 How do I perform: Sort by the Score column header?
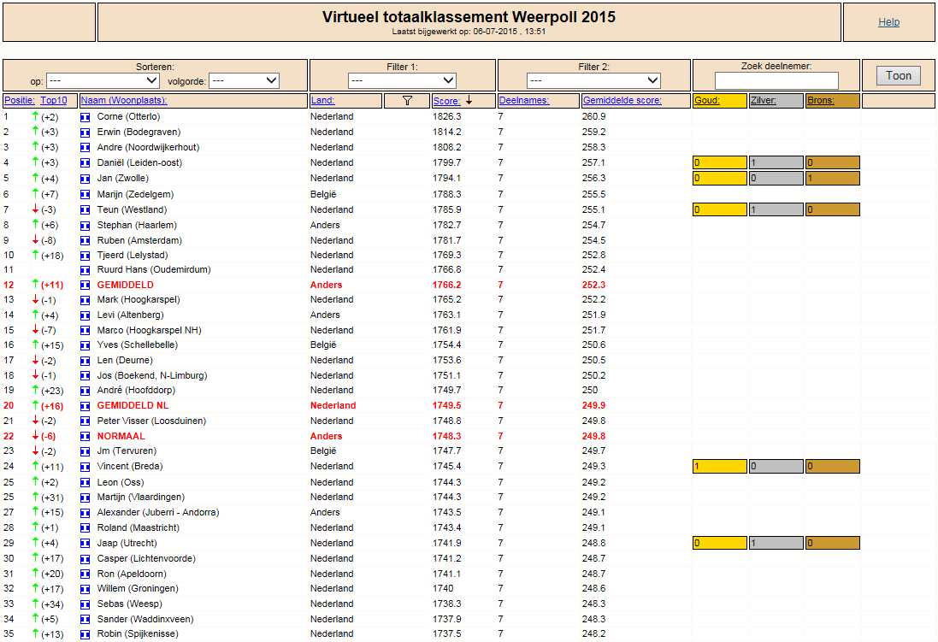coord(447,101)
